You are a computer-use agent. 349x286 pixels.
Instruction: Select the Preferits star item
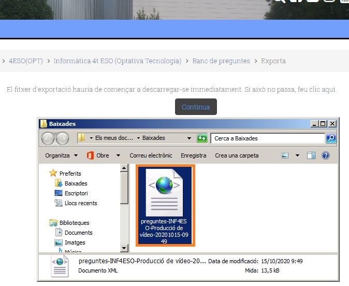(x=65, y=173)
